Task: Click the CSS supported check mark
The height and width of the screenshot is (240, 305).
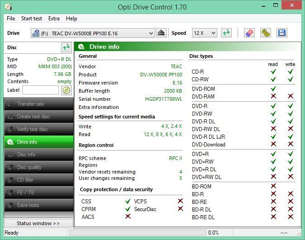Action: (128, 201)
